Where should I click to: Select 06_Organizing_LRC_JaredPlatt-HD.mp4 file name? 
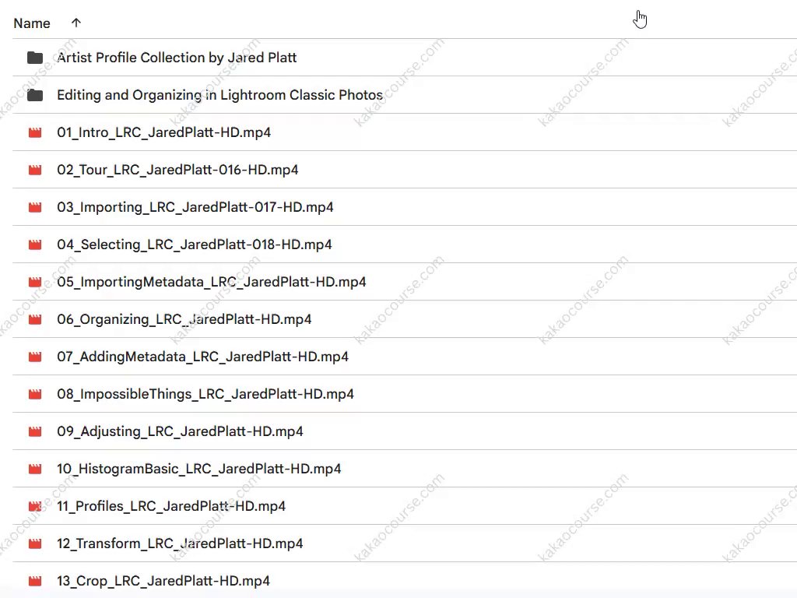184,319
